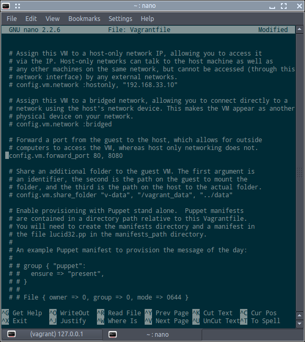Open the Settings menu
Screen dimensions: 305x342
click(x=120, y=19)
